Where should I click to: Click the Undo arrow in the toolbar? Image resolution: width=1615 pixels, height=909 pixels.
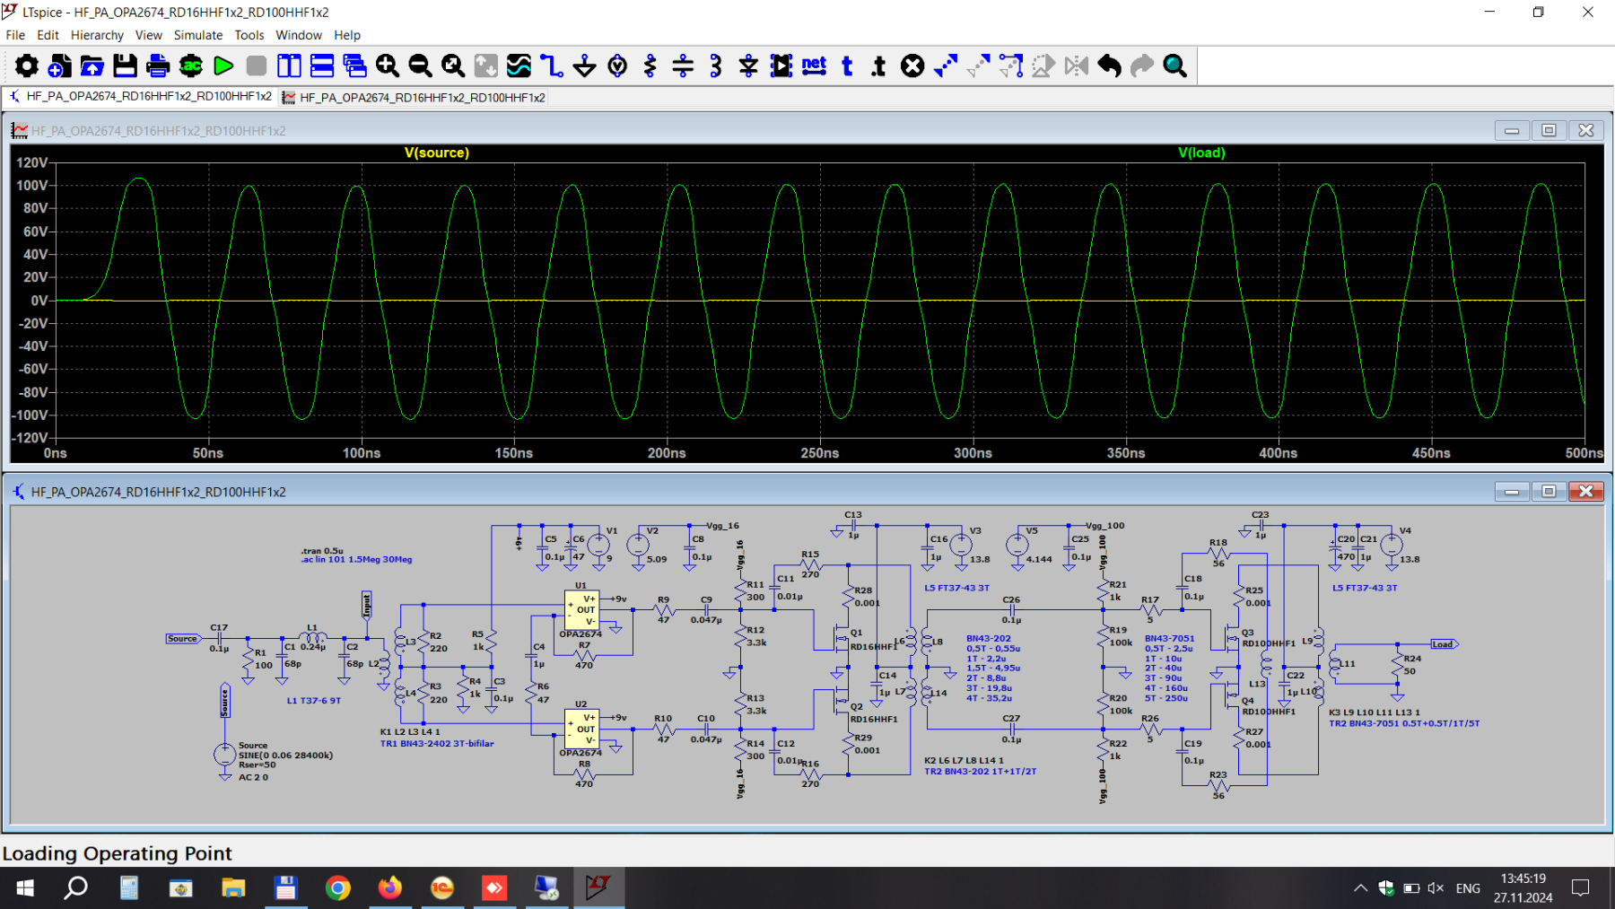pyautogui.click(x=1110, y=66)
